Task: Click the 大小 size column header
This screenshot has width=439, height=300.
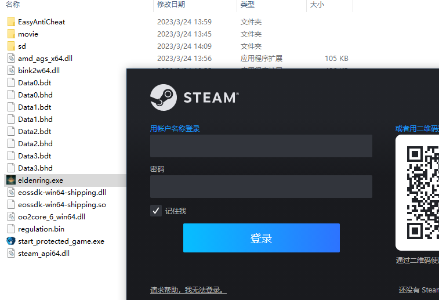Action: (x=317, y=5)
